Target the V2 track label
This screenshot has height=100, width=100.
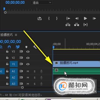[x=13, y=58]
